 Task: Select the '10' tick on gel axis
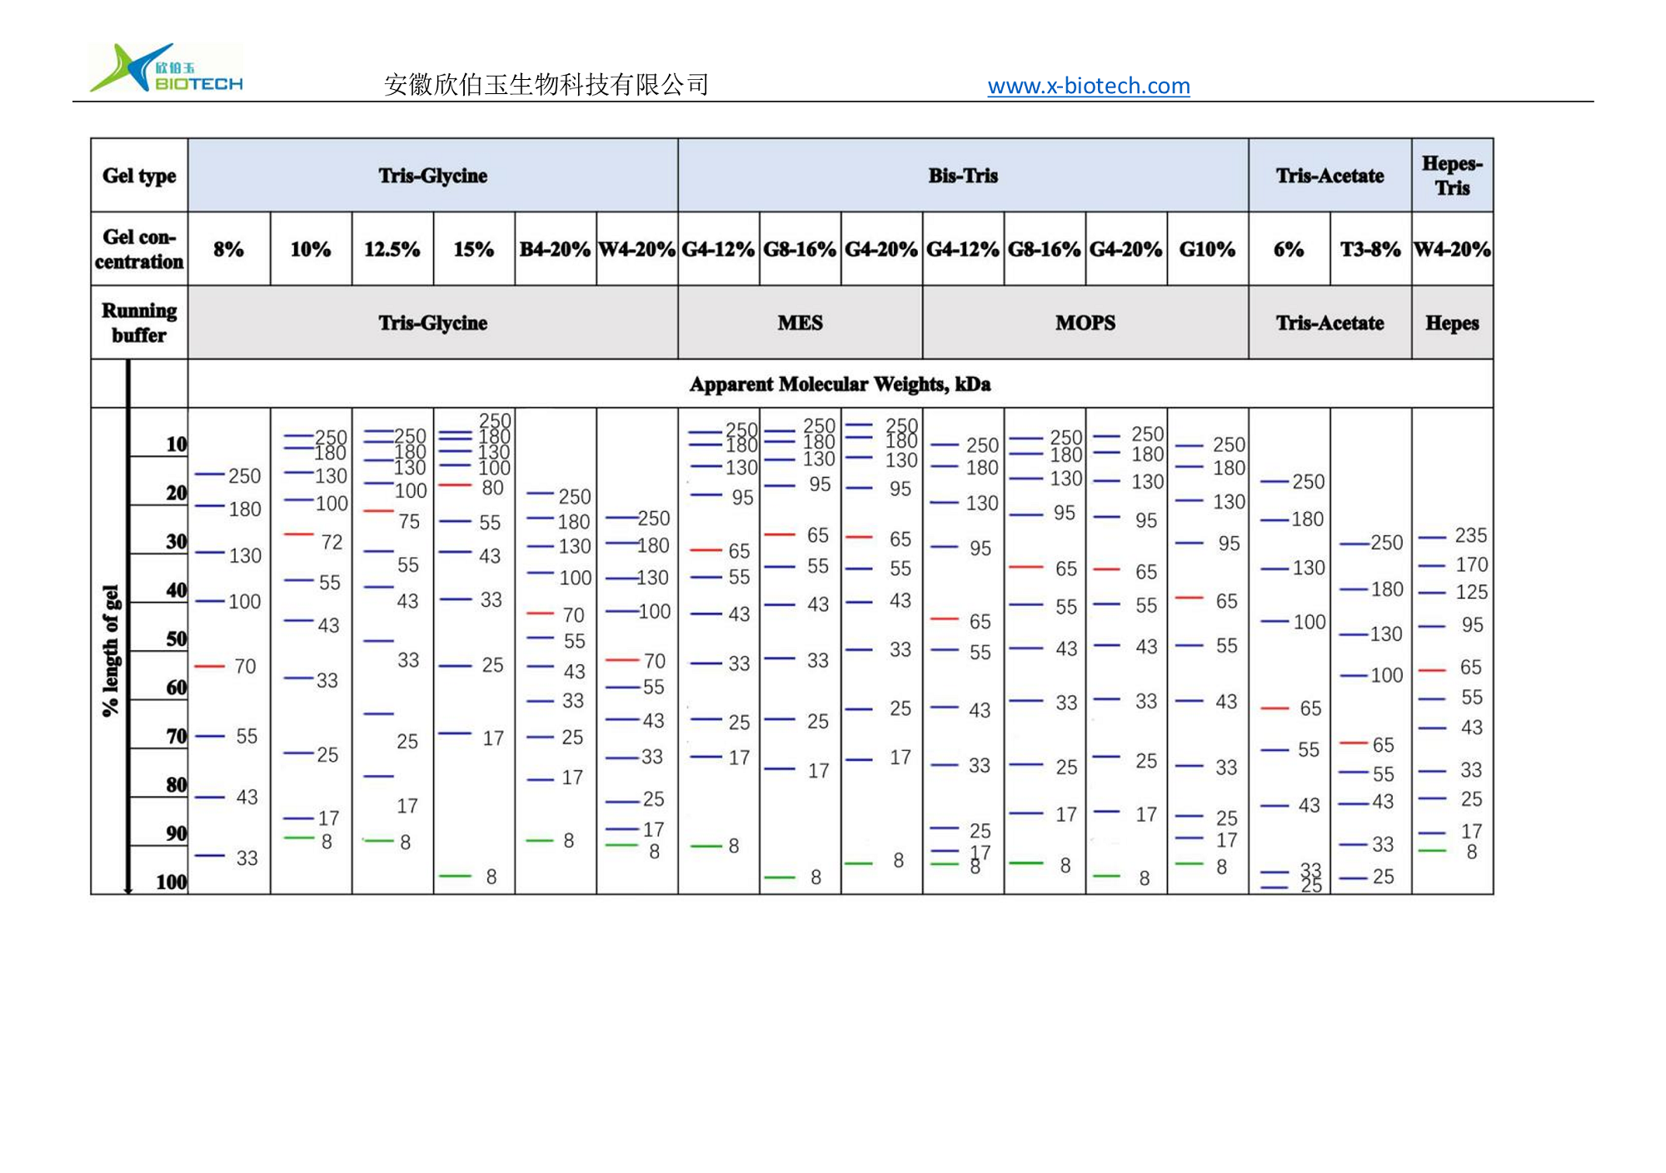176,444
